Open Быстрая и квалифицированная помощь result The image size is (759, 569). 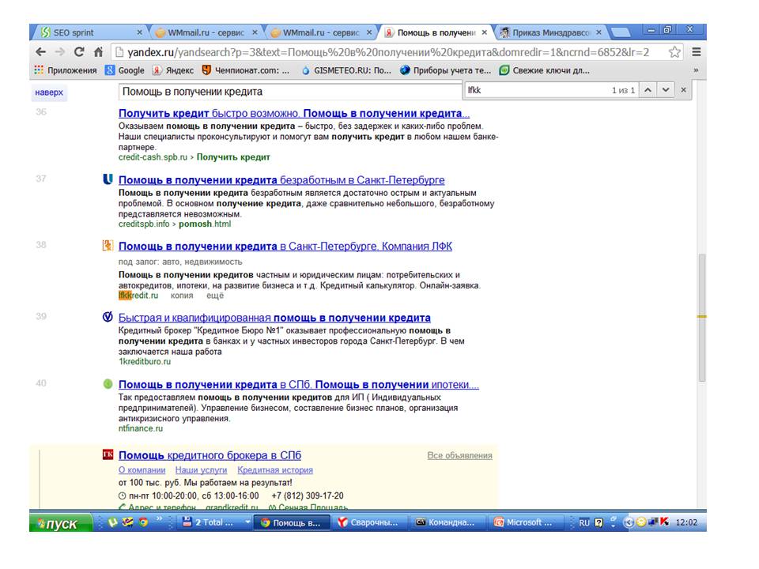point(274,318)
